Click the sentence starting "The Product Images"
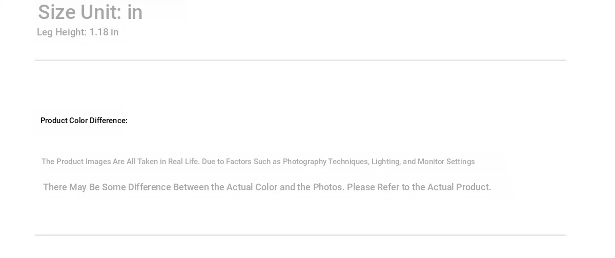The height and width of the screenshot is (258, 615). [x=258, y=162]
